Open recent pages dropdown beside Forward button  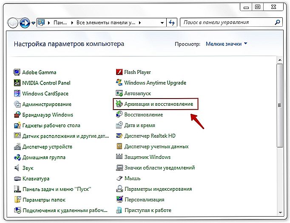tap(33, 23)
